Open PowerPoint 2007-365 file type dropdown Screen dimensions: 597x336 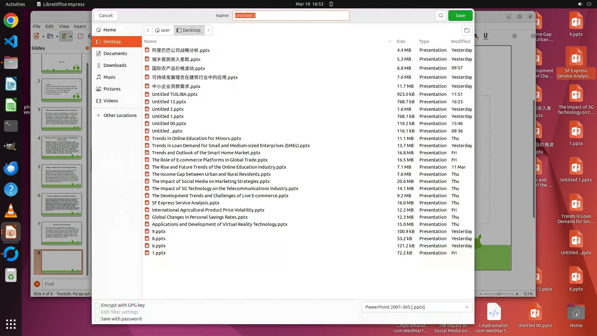417,307
